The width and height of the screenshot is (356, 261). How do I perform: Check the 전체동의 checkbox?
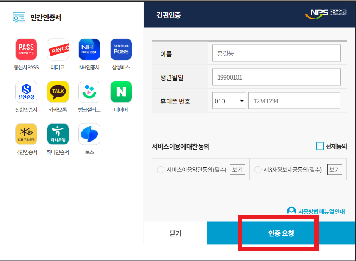coord(320,146)
